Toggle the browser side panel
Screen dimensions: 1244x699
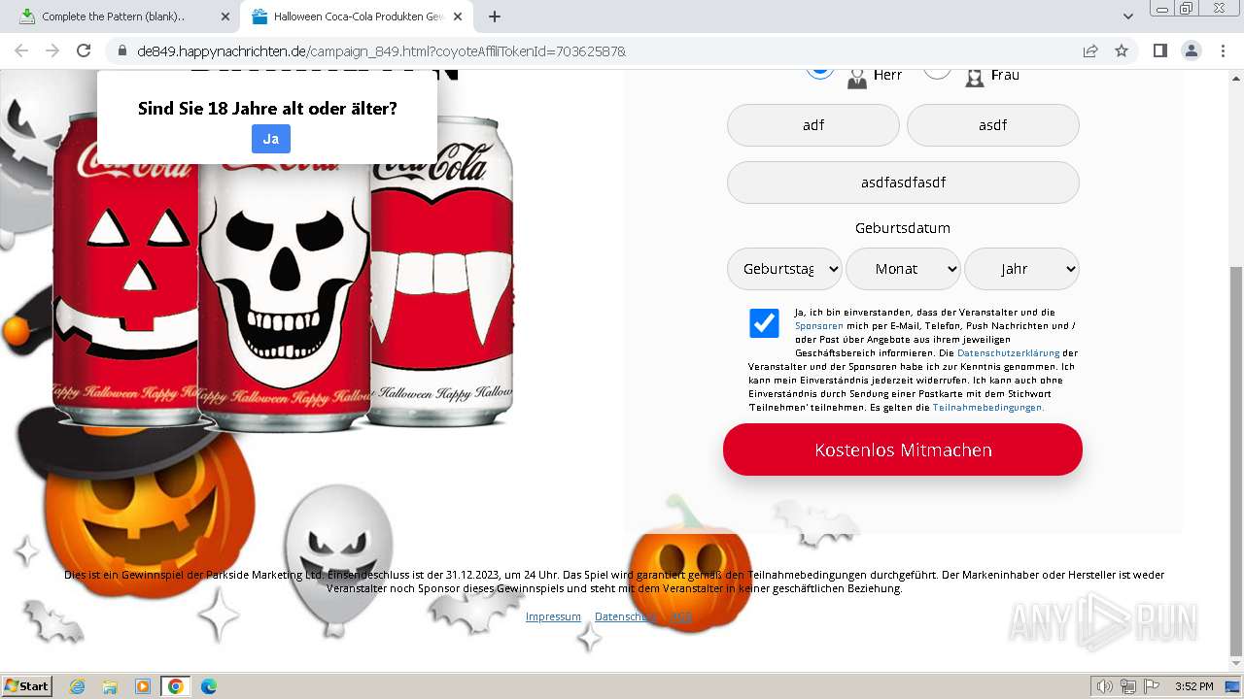pyautogui.click(x=1159, y=50)
